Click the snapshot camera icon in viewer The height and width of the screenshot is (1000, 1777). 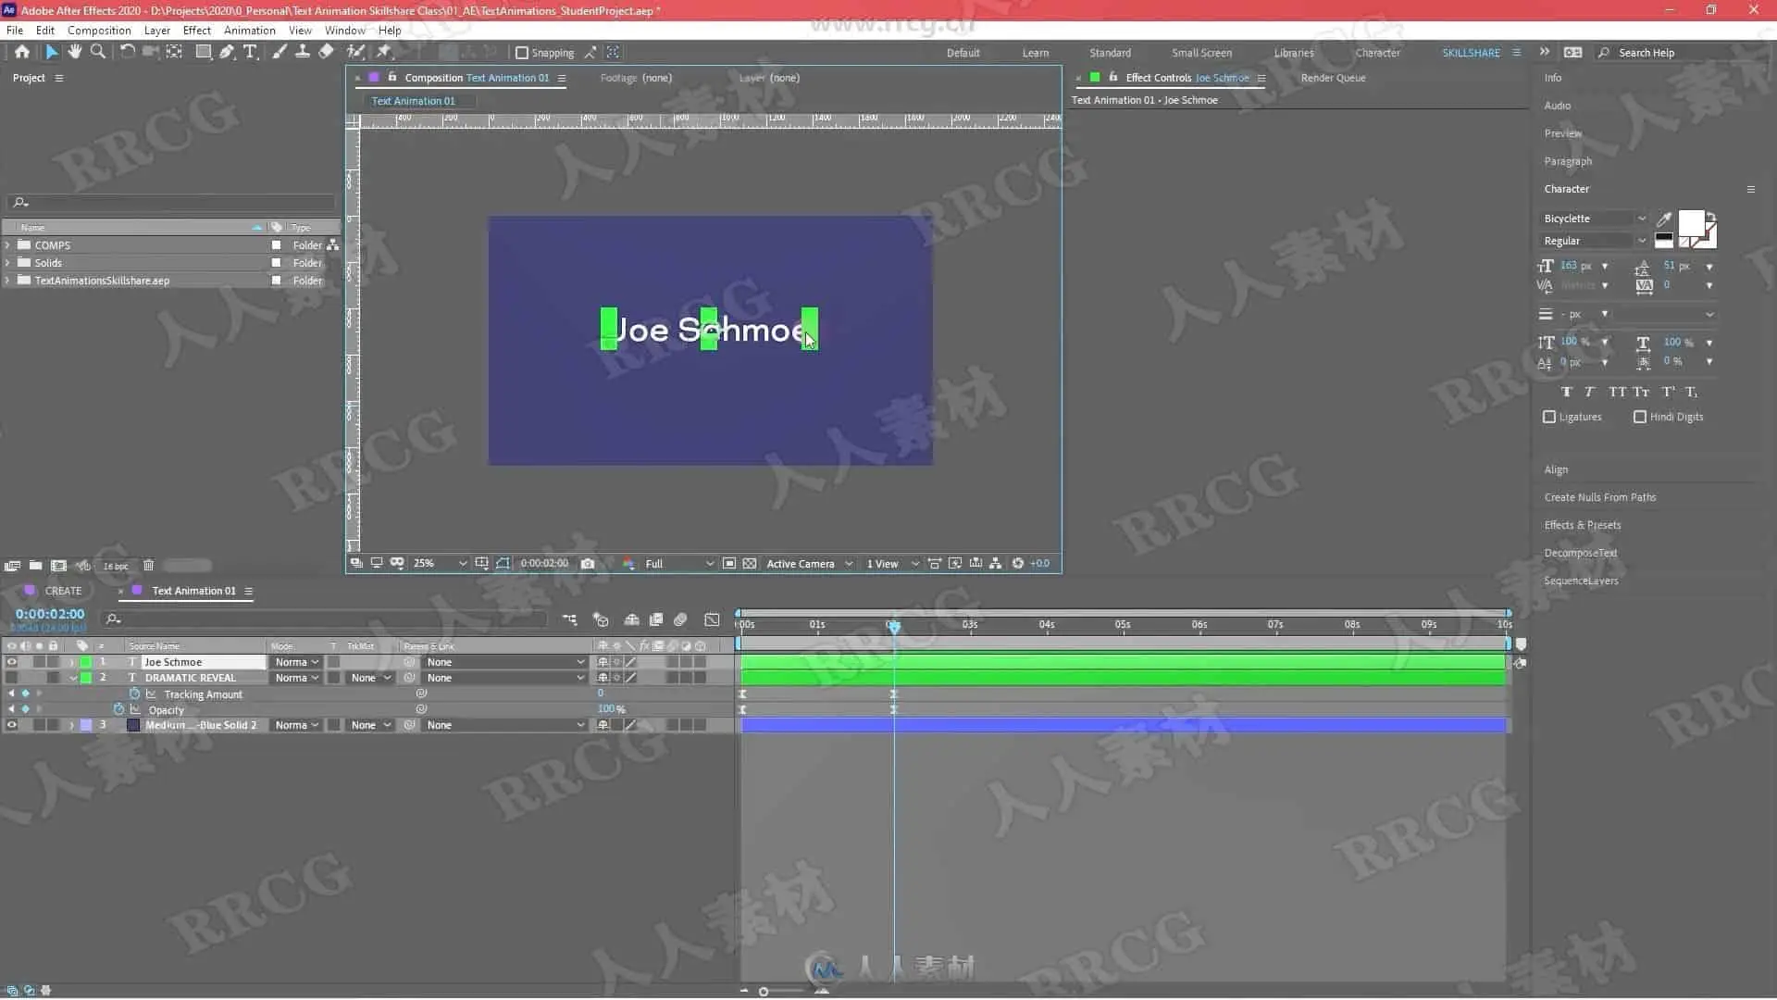[x=588, y=563]
